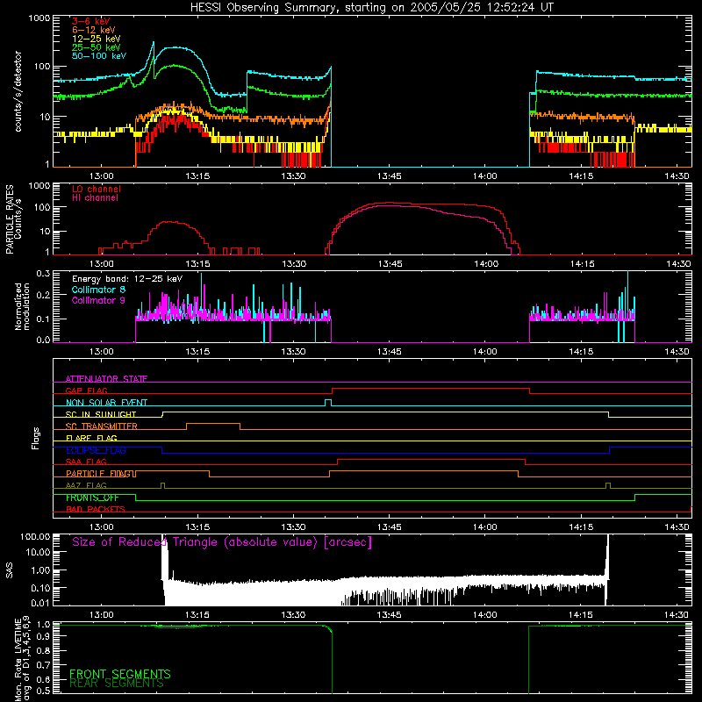Pick the cyan 50-100 keV legend label
The height and width of the screenshot is (702, 702).
coord(99,56)
